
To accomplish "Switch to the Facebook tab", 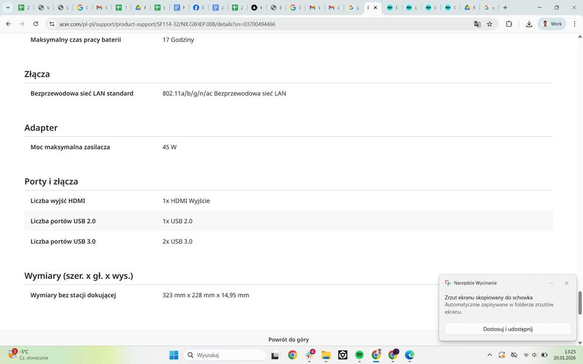I will 199,8.
